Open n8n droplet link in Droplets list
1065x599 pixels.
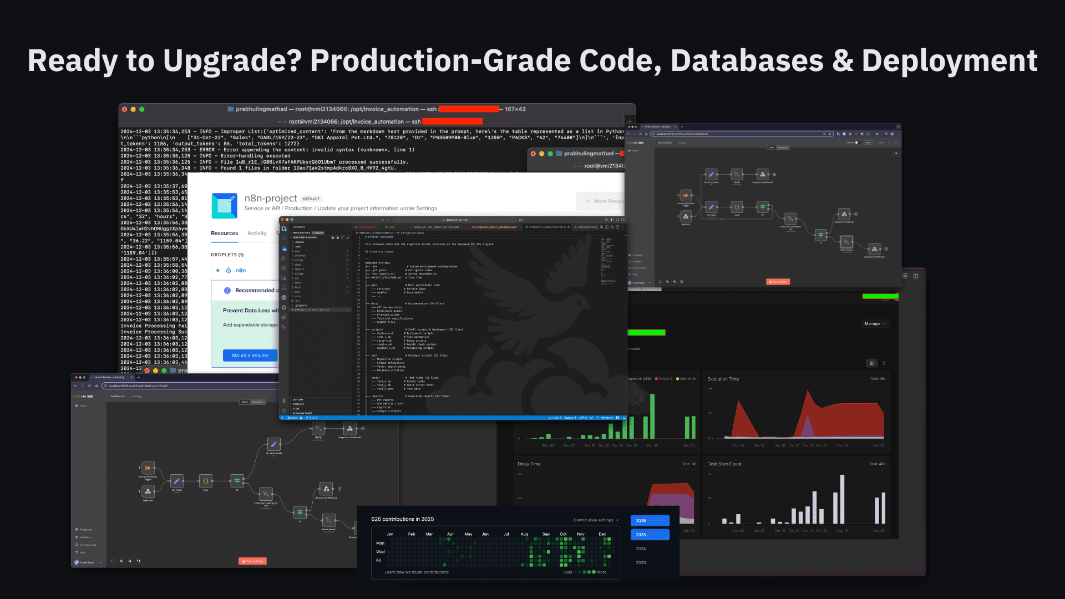(240, 270)
